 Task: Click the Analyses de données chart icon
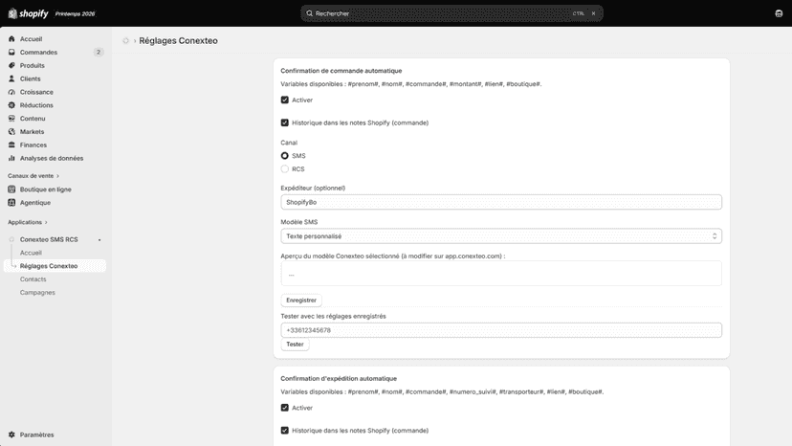tap(11, 158)
